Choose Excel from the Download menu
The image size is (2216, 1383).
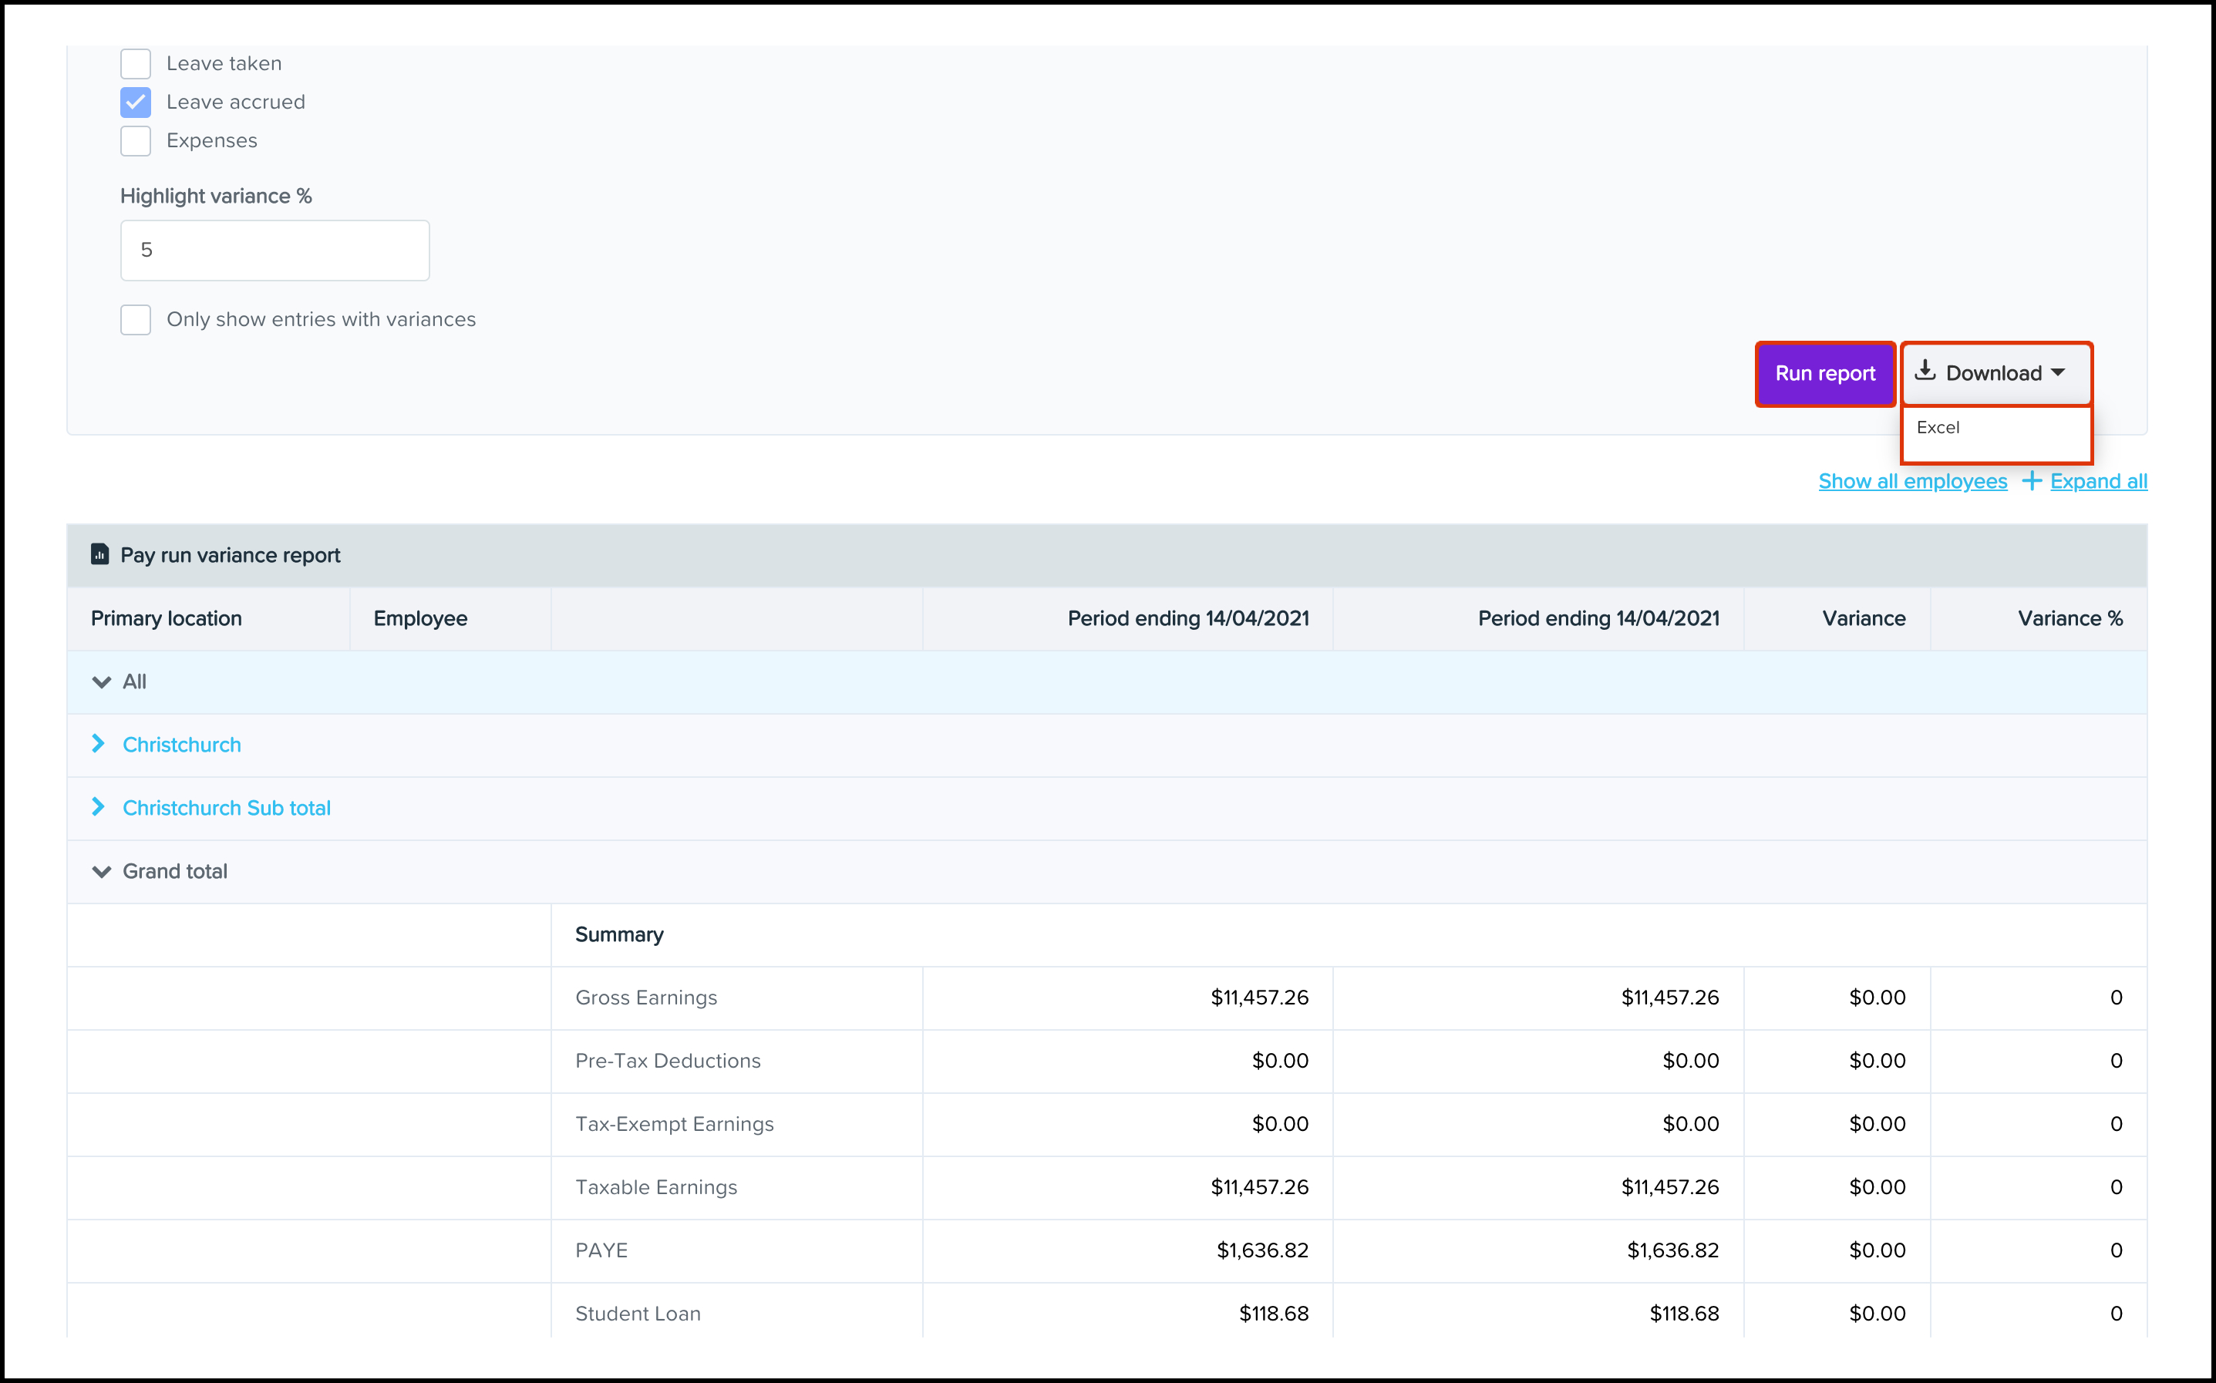point(1938,428)
